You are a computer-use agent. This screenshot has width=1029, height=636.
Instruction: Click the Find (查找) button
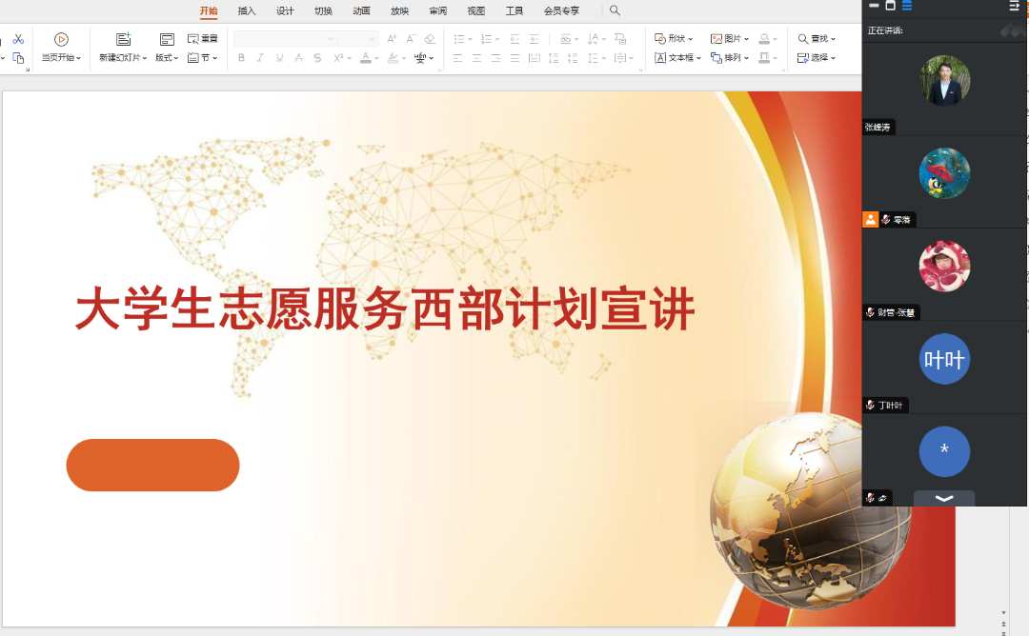[817, 39]
